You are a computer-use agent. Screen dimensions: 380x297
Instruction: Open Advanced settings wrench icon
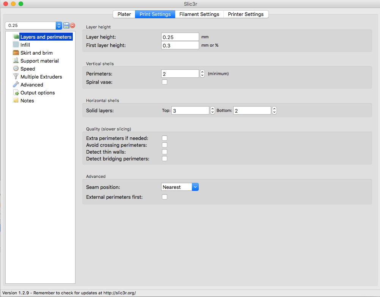point(16,85)
